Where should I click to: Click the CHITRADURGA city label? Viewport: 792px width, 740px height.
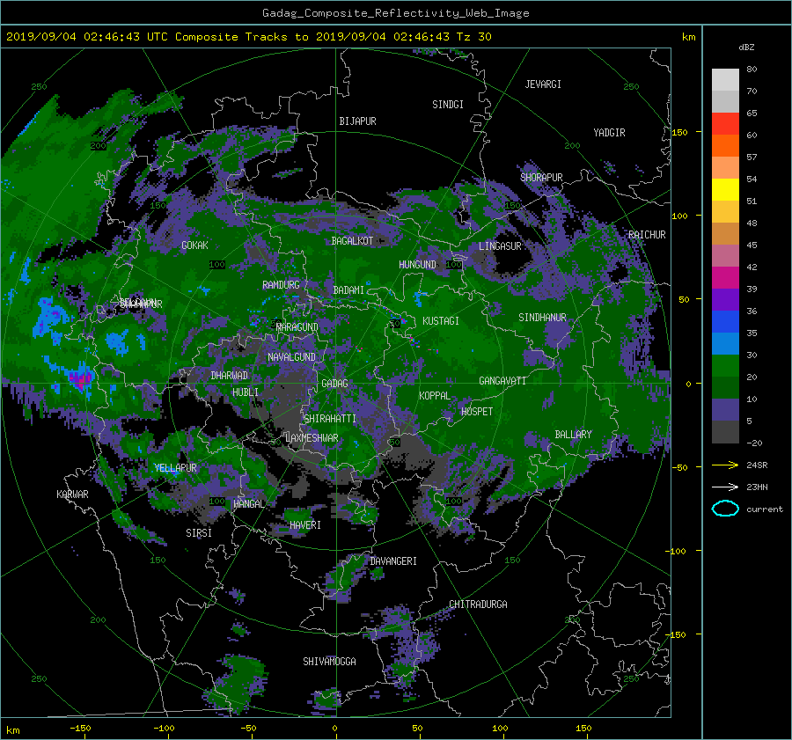coord(478,604)
